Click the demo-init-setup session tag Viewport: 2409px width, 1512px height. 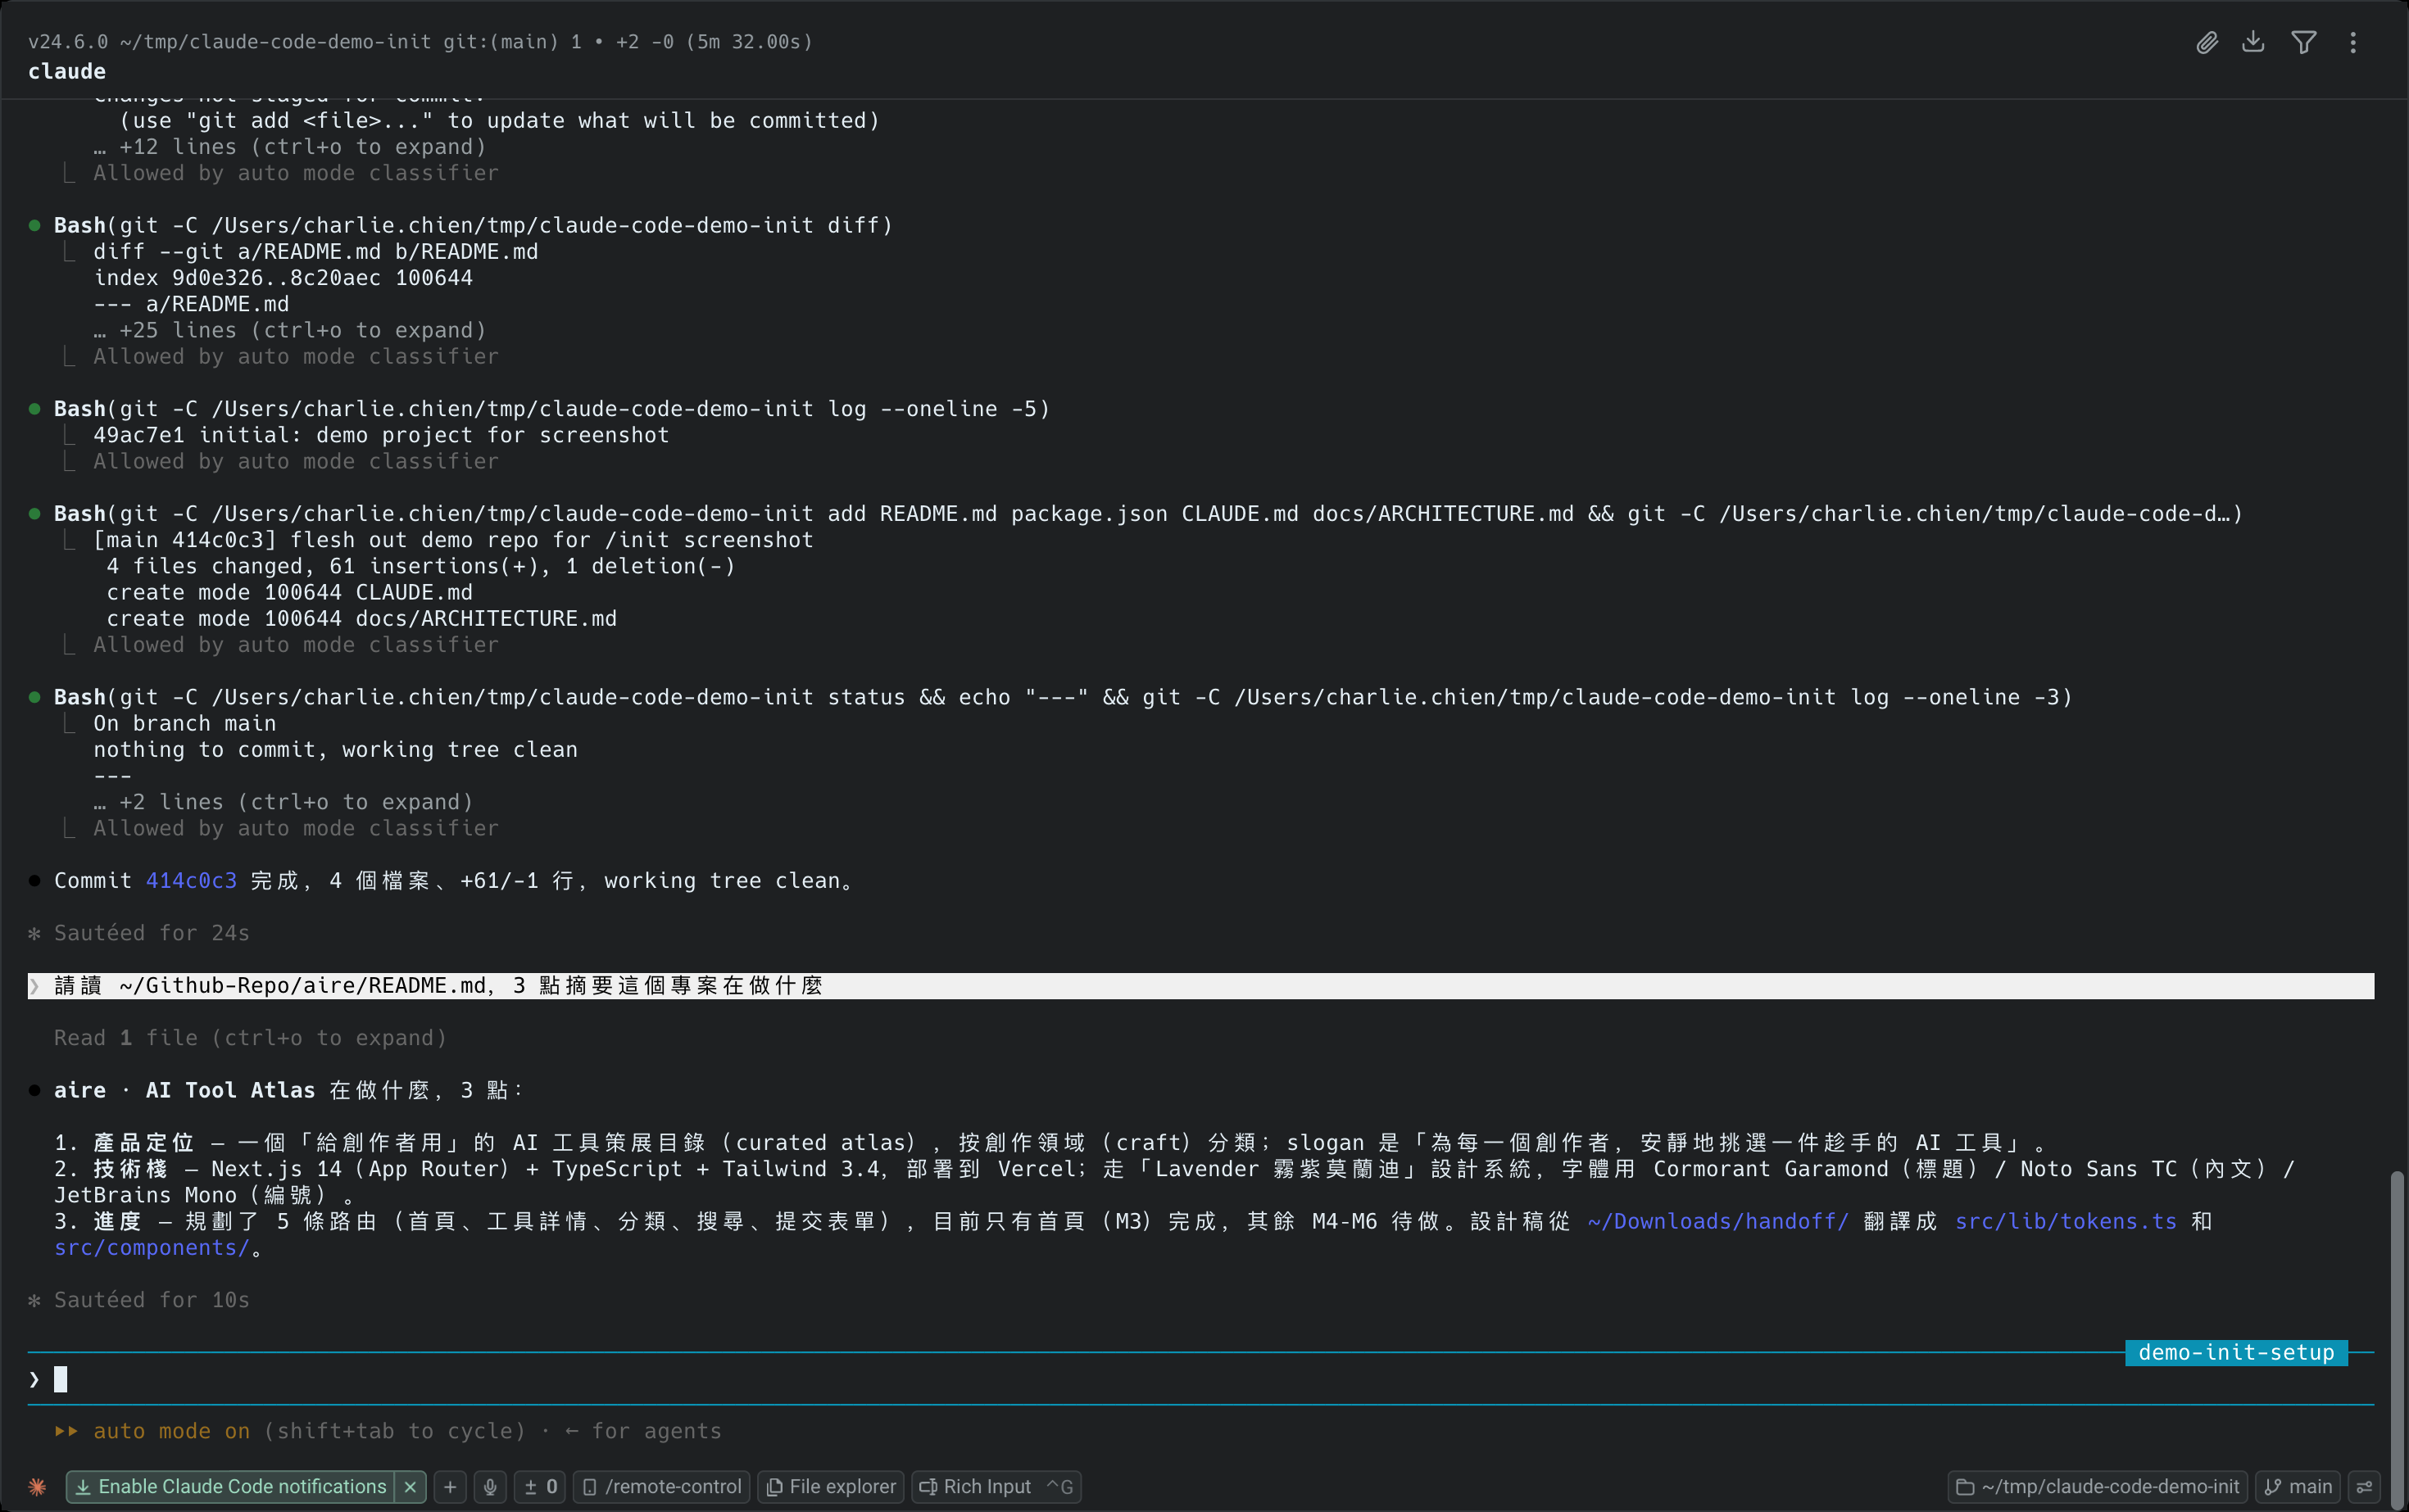coord(2236,1352)
